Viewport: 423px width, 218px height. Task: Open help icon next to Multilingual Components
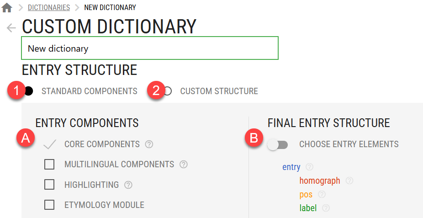click(x=184, y=165)
